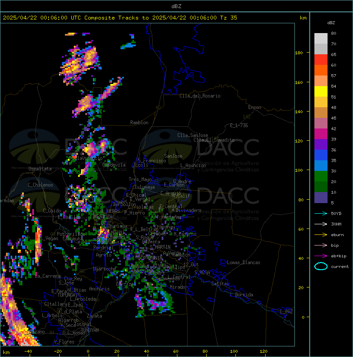
Task: Click the -40 km tick on bottom axis
Action: tap(28, 351)
